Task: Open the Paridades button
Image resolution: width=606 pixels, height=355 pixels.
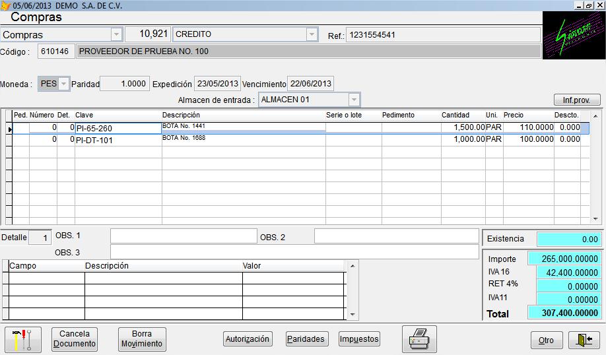Action: (x=306, y=339)
